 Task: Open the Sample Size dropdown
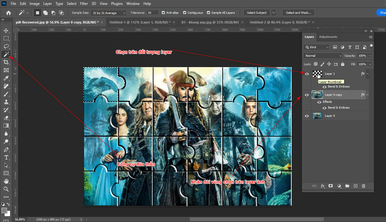coord(108,13)
